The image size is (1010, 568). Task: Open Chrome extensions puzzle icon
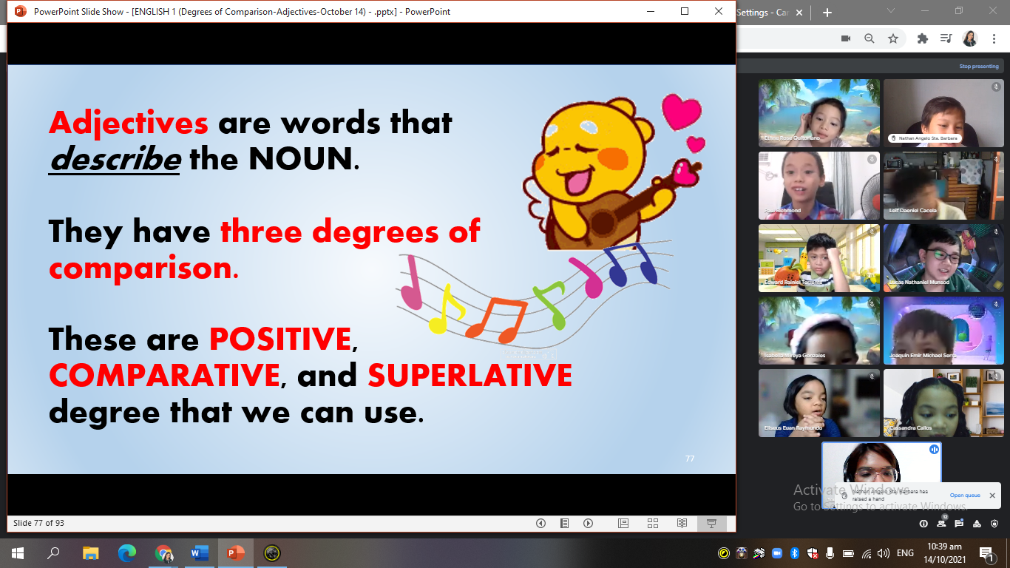coord(922,38)
